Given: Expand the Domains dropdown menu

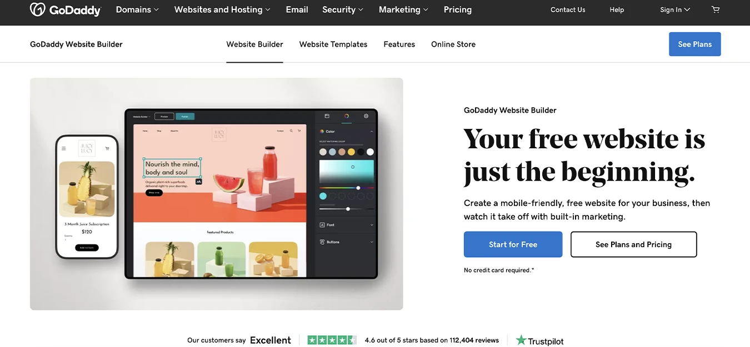Looking at the screenshot, I should pos(137,9).
